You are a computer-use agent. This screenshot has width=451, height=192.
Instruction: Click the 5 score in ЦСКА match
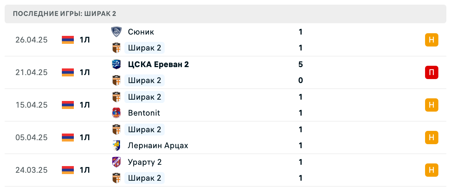point(301,64)
